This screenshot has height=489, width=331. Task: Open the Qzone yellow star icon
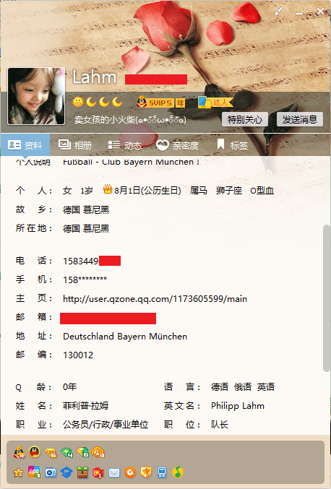pos(18,473)
